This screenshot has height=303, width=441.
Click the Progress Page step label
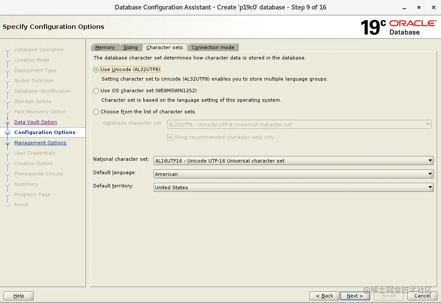pos(32,194)
